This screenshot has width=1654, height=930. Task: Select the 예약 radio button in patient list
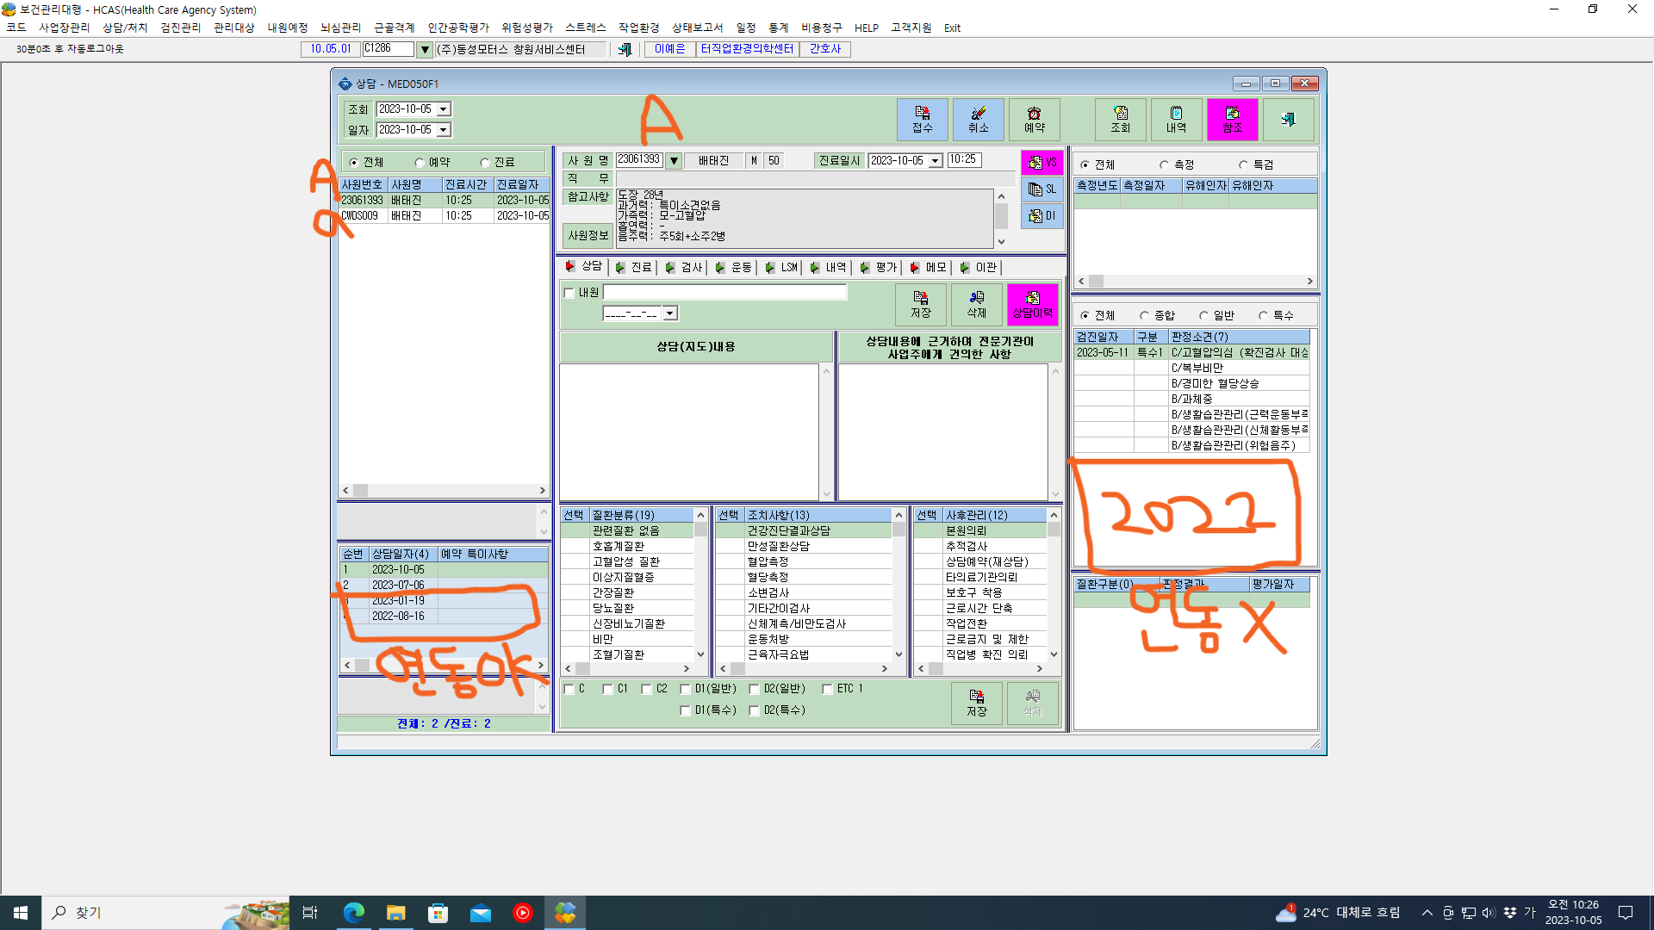pyautogui.click(x=420, y=163)
